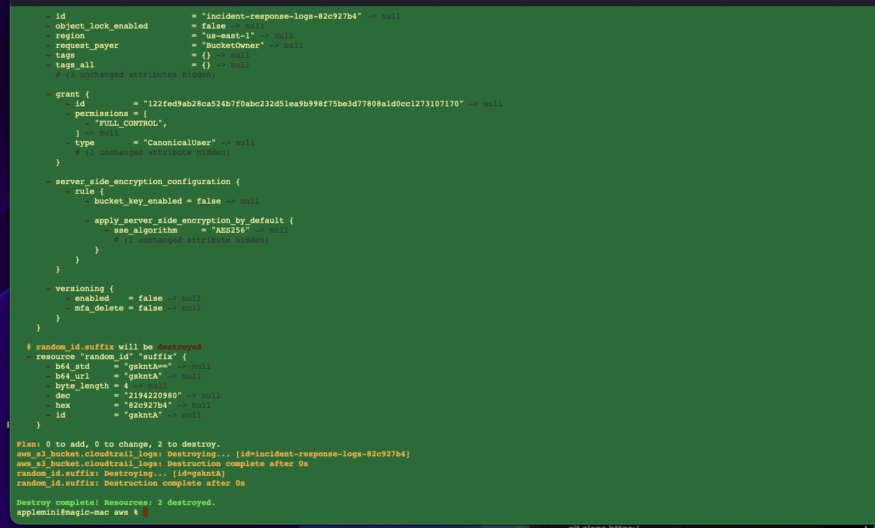Click the '# random_id.suffix will be destroyed' comment
This screenshot has height=528, width=875.
[114, 347]
